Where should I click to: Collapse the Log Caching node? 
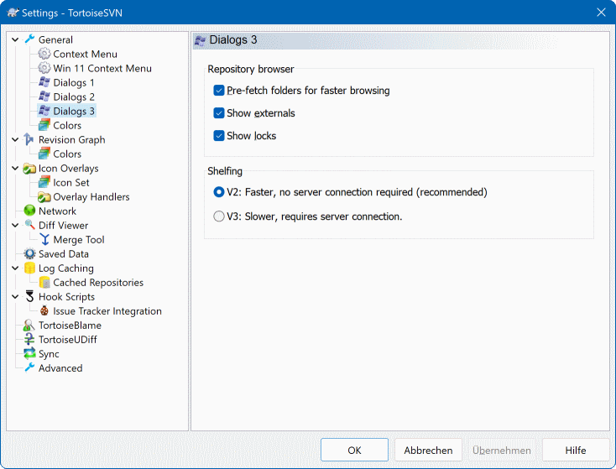[15, 268]
